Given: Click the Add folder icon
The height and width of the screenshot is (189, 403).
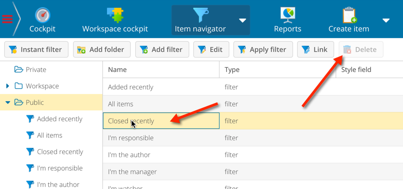Looking at the screenshot, I should pyautogui.click(x=81, y=49).
